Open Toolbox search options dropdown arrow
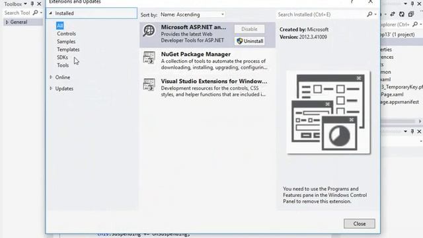Screen dimensions: 423x238 pyautogui.click(x=41, y=13)
